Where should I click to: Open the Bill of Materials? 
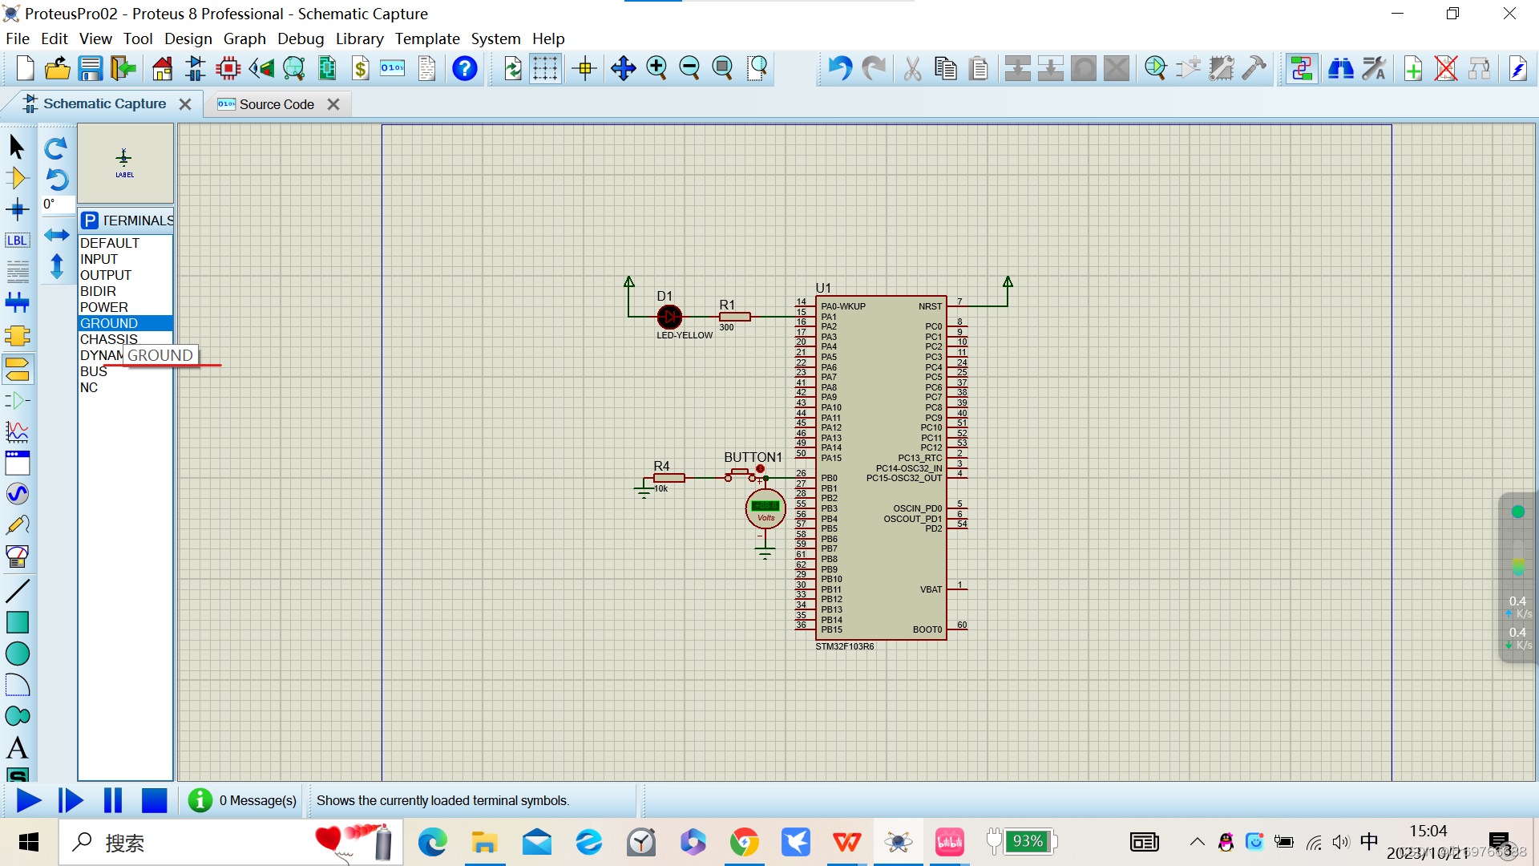click(x=360, y=68)
